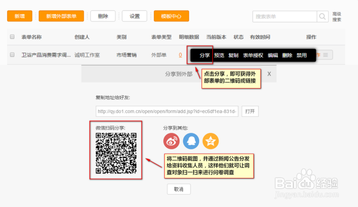Toggle the select-all checkbox in table header
This screenshot has height=207, width=358.
pyautogui.click(x=12, y=37)
